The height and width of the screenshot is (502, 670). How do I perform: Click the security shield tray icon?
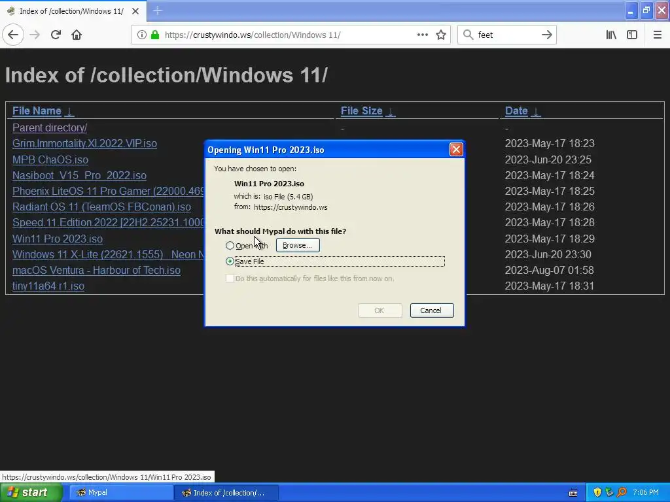(597, 493)
